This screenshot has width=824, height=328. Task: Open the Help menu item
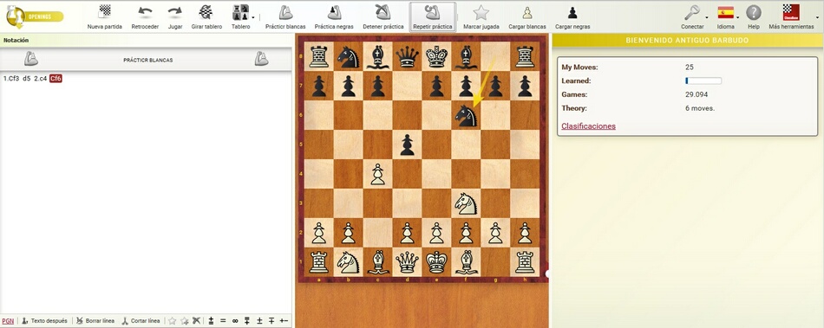click(x=754, y=16)
